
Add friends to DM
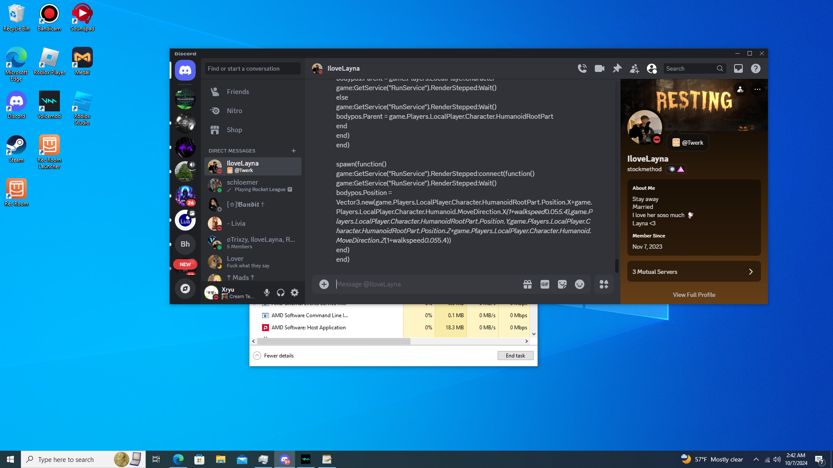point(634,68)
